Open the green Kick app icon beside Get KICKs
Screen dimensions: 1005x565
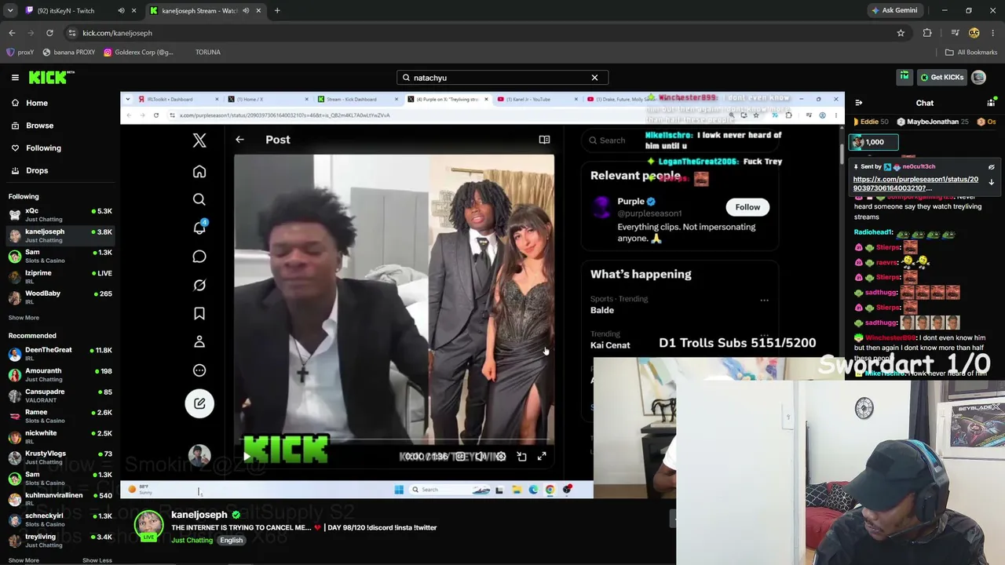click(904, 77)
